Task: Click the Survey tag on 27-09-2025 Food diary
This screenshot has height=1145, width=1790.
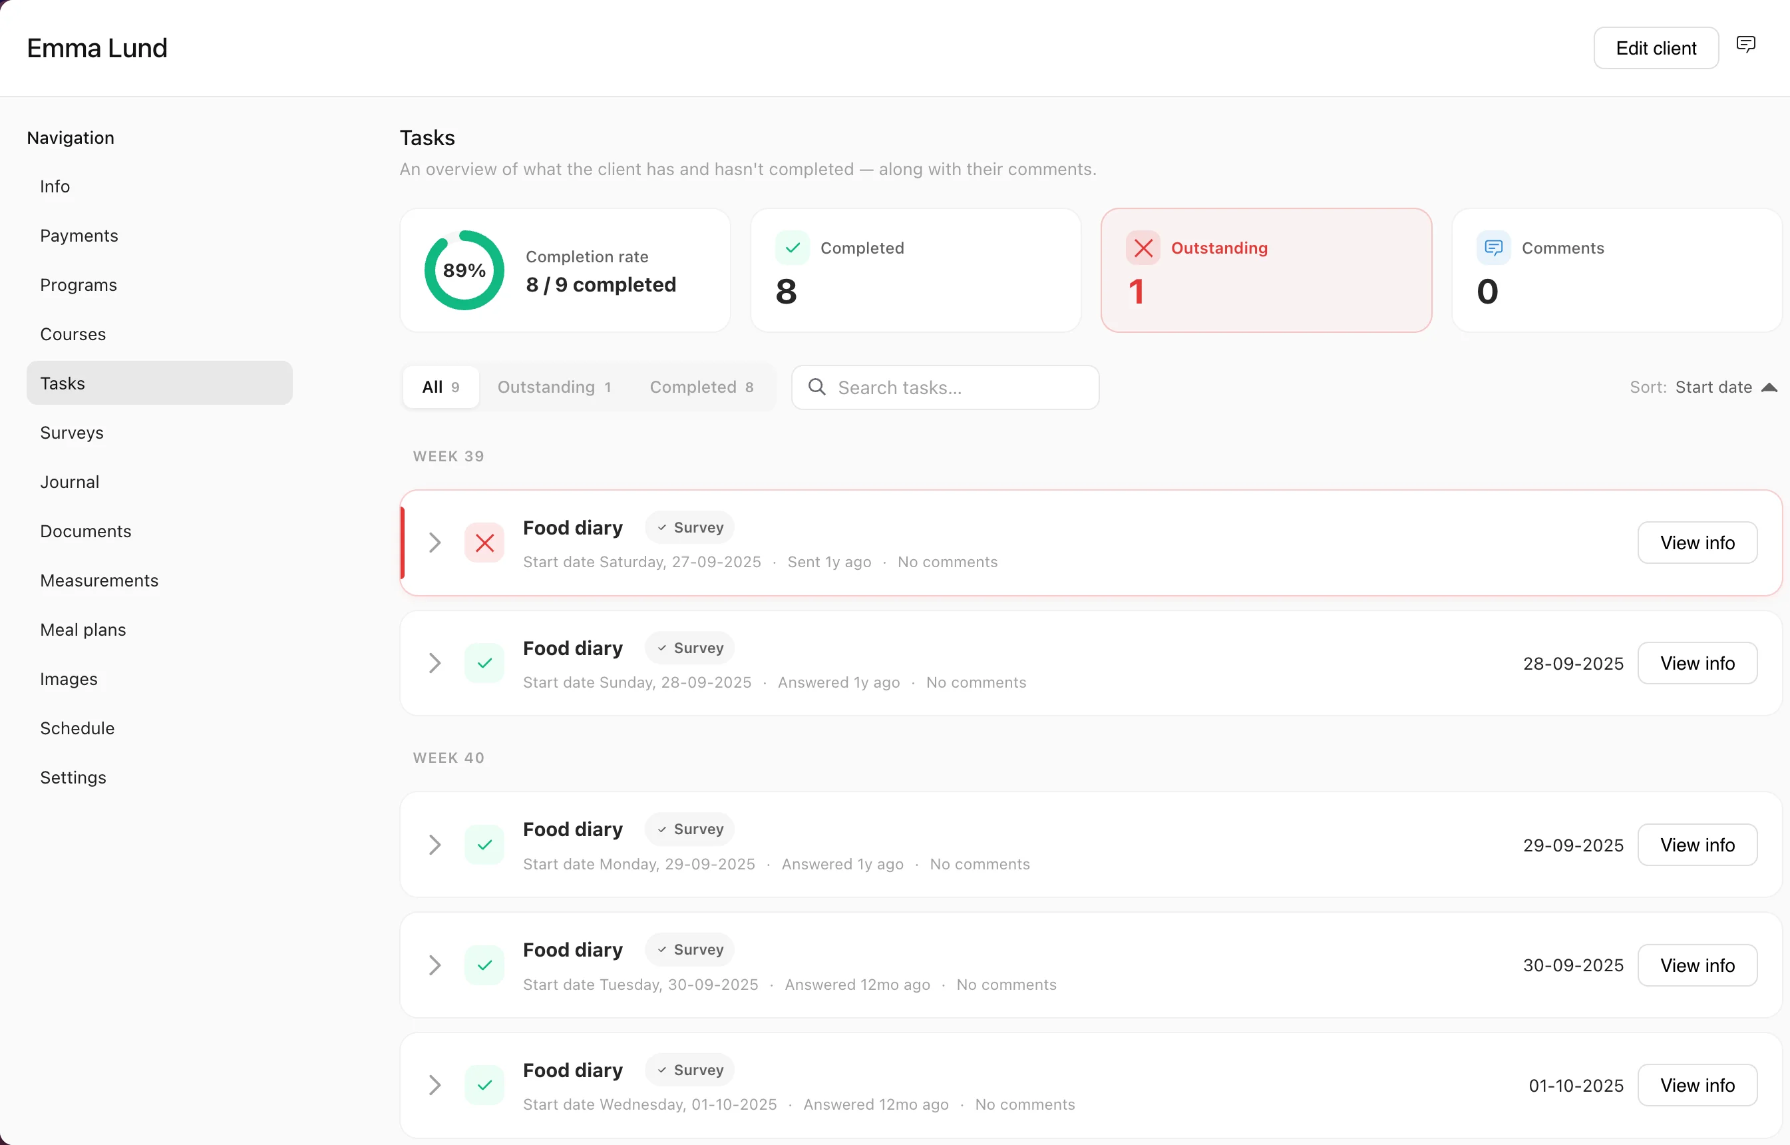Action: (x=690, y=527)
